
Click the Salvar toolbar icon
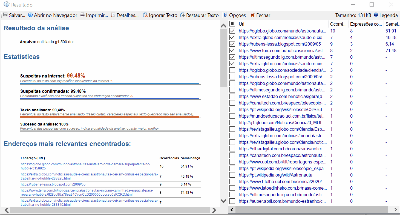click(5, 15)
